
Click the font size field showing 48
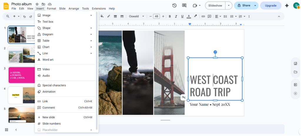[156, 16]
